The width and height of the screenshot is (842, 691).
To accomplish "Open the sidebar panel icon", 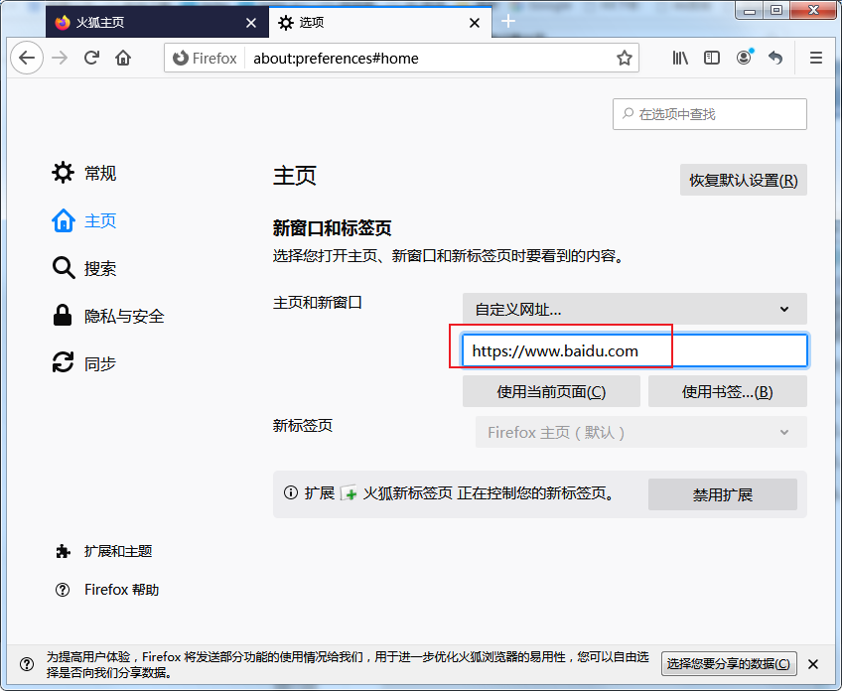I will 711,58.
